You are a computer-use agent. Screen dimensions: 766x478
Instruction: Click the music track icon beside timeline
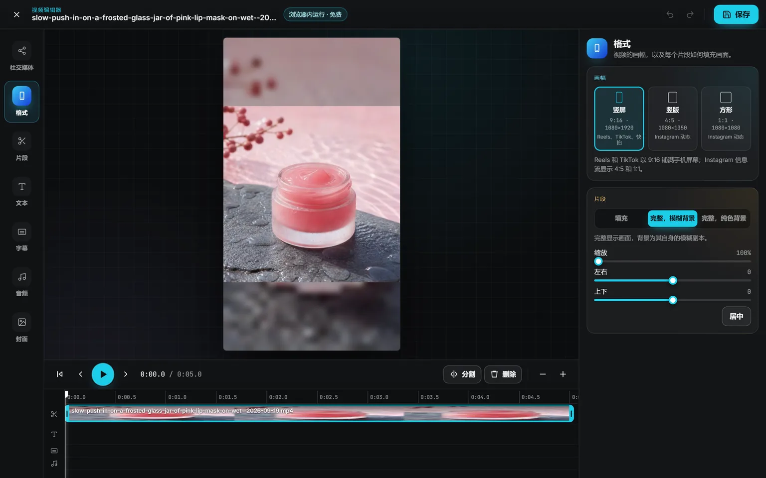click(54, 464)
